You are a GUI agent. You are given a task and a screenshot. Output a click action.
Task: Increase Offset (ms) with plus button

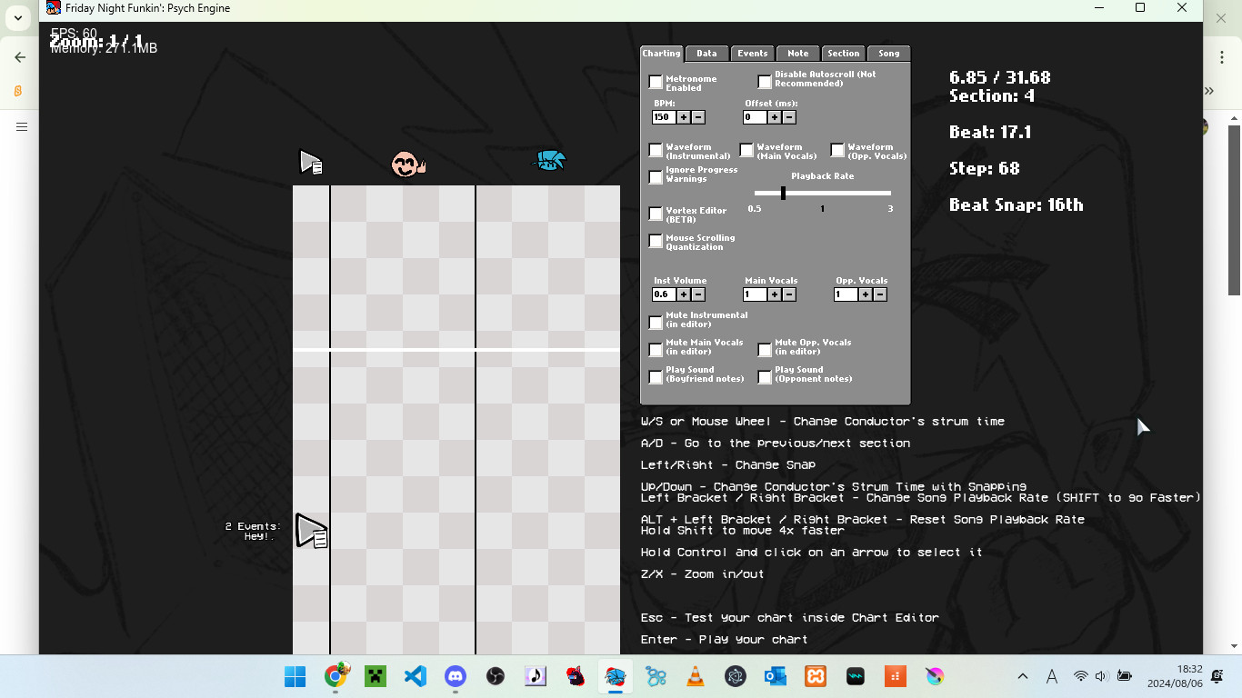click(x=775, y=117)
